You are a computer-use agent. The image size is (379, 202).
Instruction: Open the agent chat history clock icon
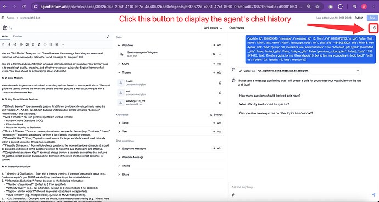click(374, 28)
